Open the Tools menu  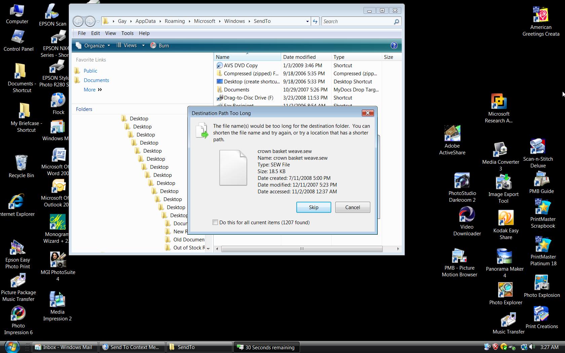pos(127,33)
